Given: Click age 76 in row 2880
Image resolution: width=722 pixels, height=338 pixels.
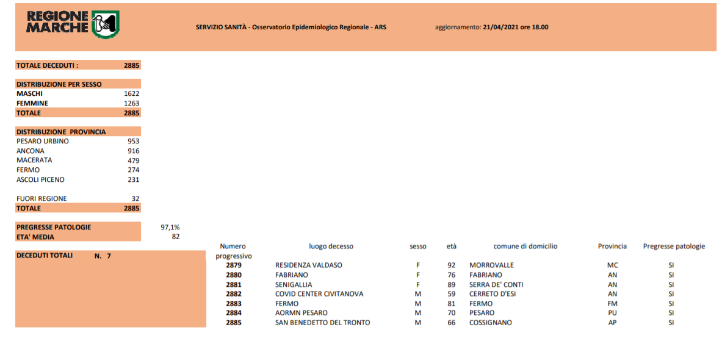Looking at the screenshot, I should (x=451, y=275).
